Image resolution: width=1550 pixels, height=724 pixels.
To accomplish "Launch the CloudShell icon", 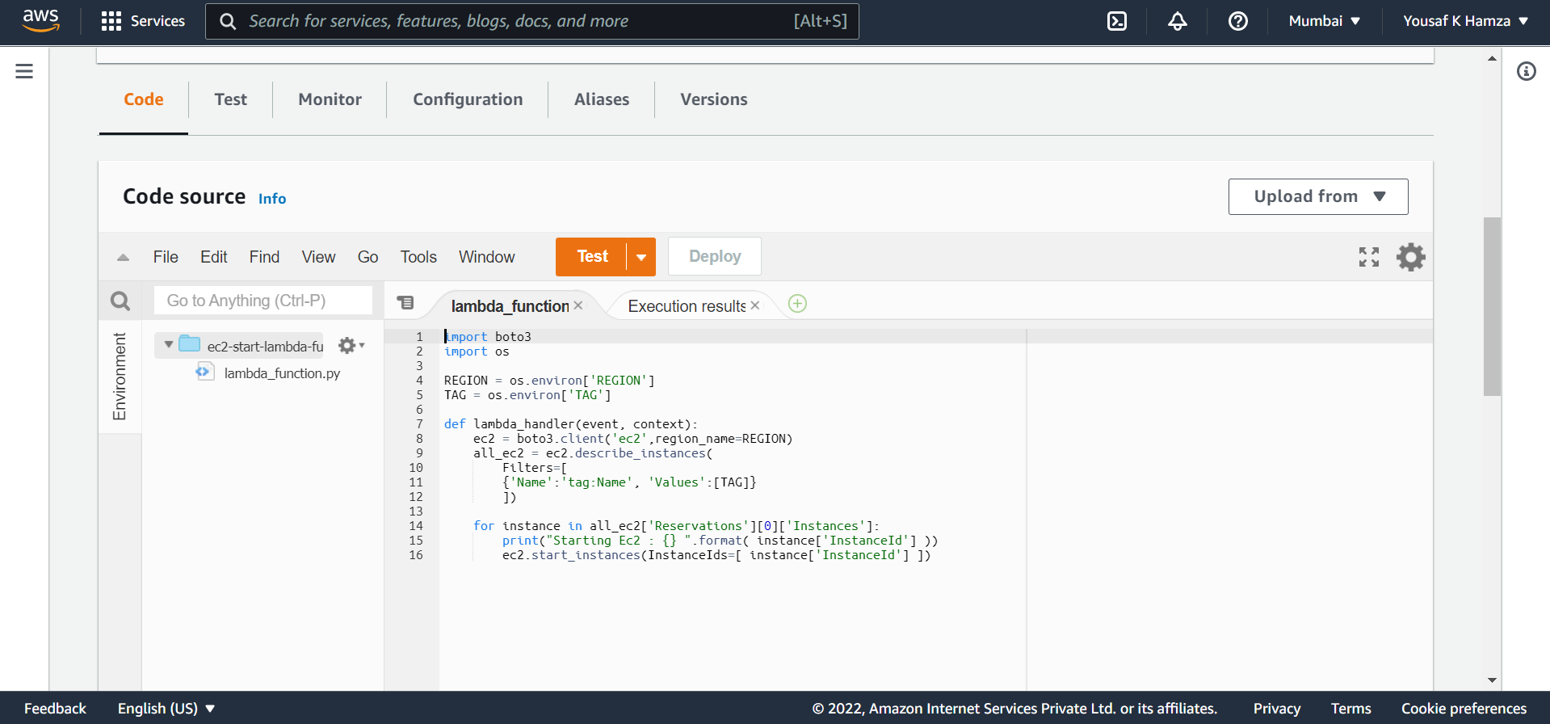I will (x=1116, y=21).
